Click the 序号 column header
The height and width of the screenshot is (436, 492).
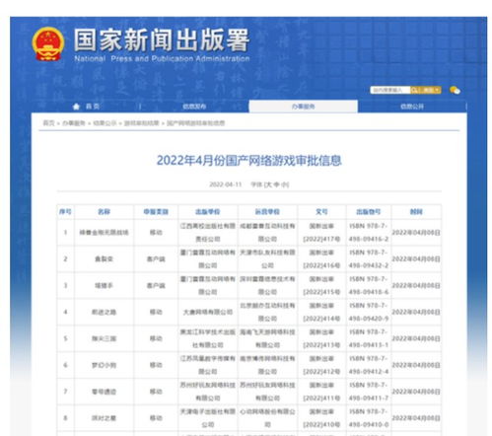65,212
